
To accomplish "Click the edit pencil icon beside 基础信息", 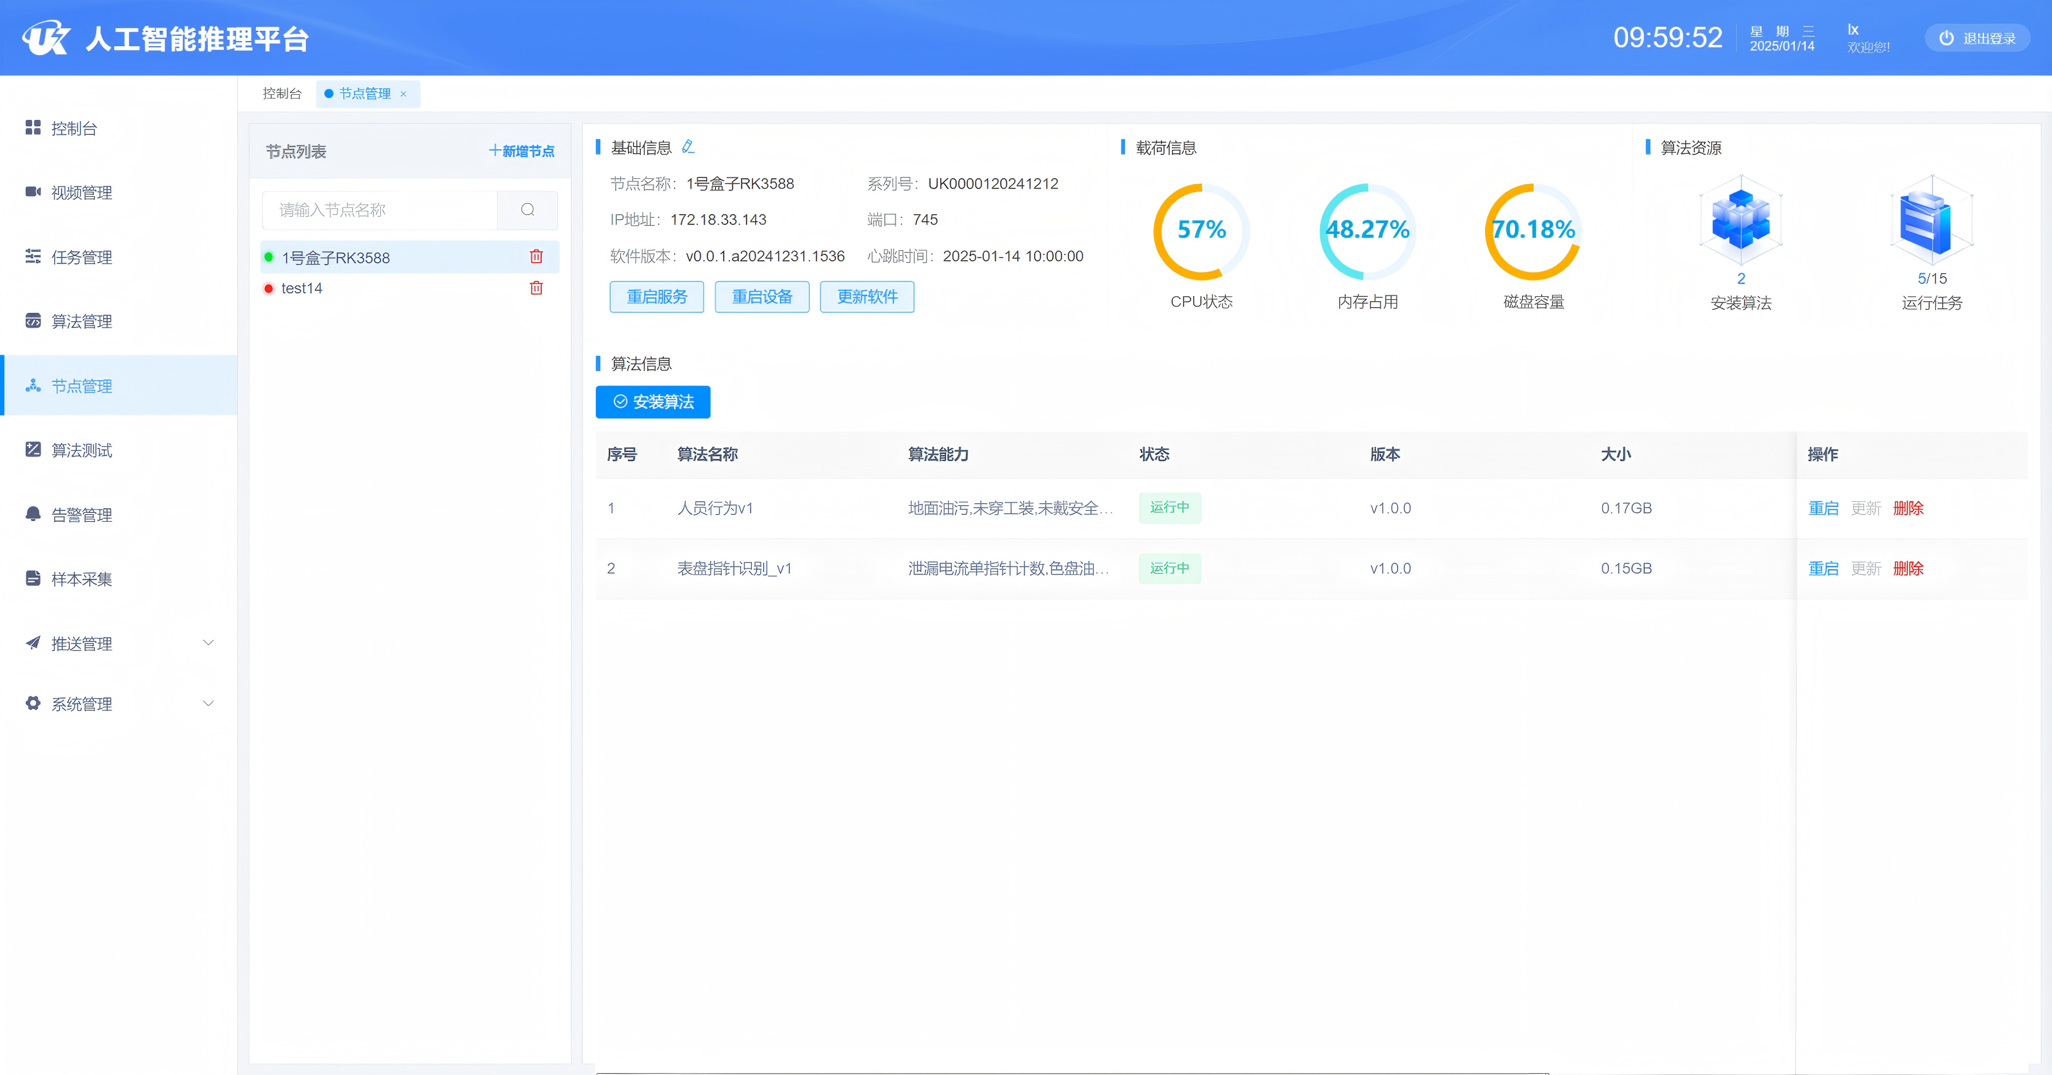I will 688,147.
